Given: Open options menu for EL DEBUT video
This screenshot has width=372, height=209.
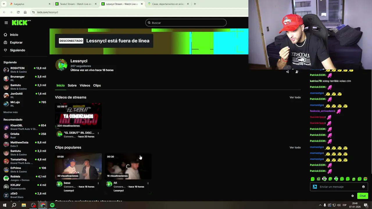Looking at the screenshot, I should 98,133.
